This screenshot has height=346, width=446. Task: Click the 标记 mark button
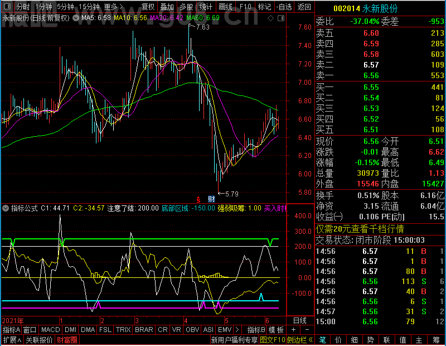coord(264,7)
